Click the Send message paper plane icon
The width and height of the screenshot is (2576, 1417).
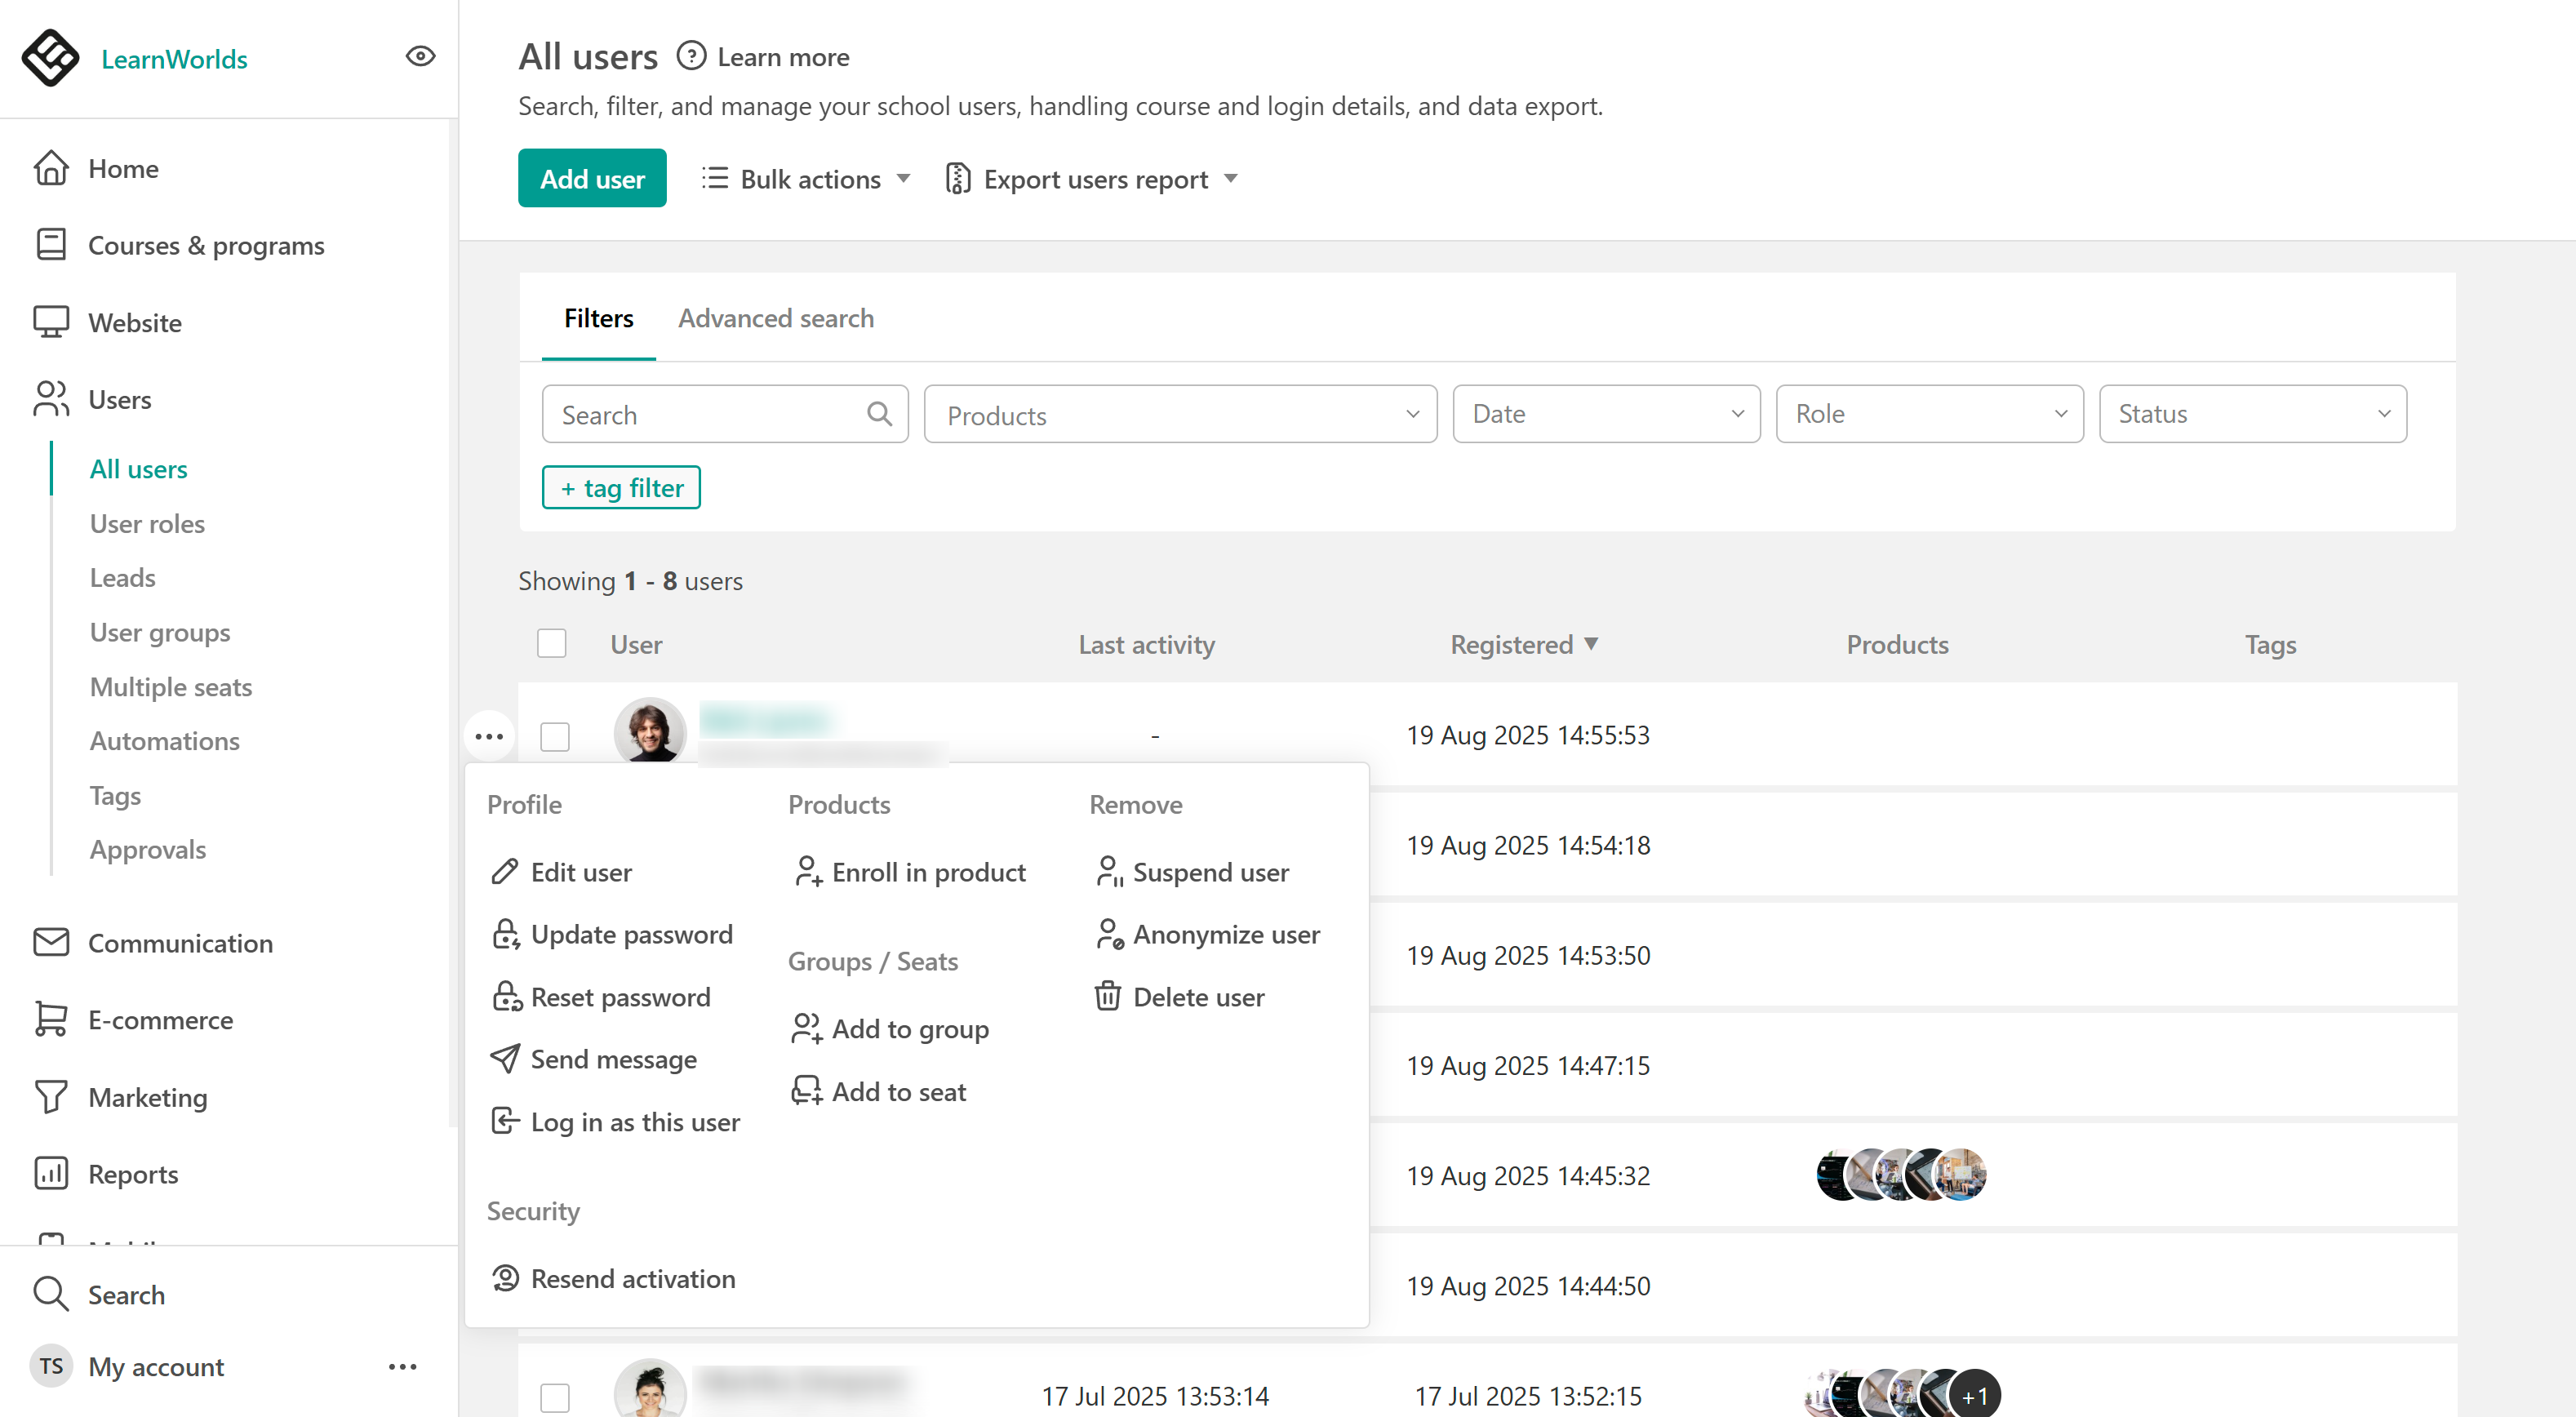point(505,1058)
